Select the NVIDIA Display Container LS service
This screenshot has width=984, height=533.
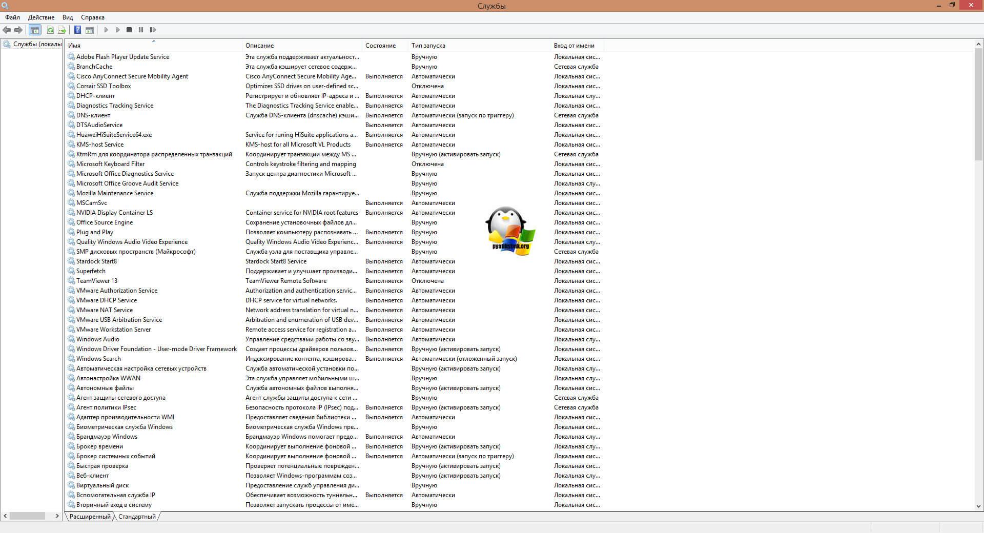[114, 213]
